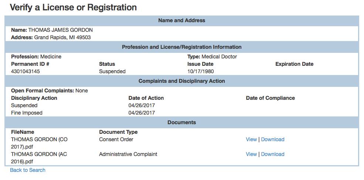Click the Verify a License or Registration heading
364x180 pixels.
pyautogui.click(x=73, y=7)
